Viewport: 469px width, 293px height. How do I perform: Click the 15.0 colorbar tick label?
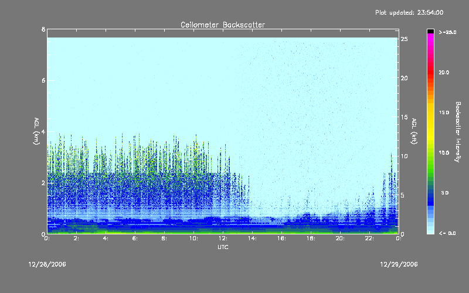tap(444, 113)
